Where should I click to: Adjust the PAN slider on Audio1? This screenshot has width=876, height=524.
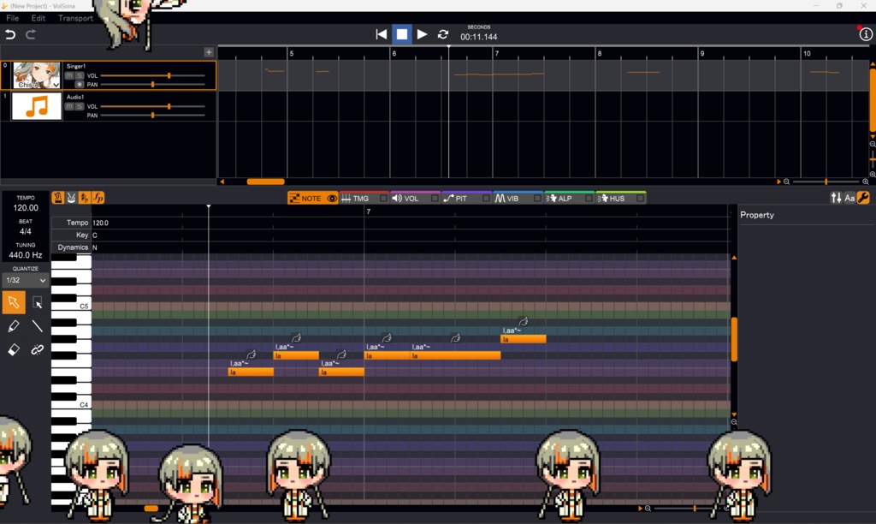[153, 115]
